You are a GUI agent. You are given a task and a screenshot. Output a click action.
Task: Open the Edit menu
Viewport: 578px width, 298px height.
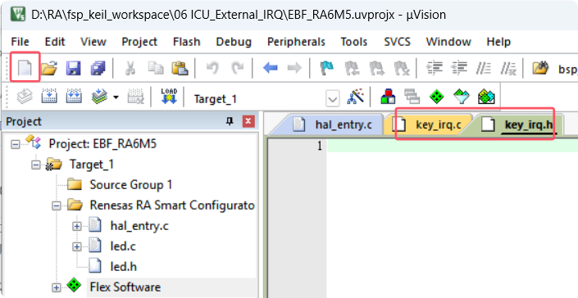[55, 42]
